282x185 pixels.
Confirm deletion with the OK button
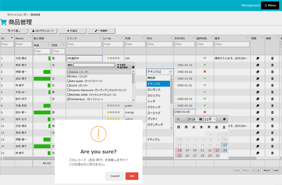tap(132, 176)
